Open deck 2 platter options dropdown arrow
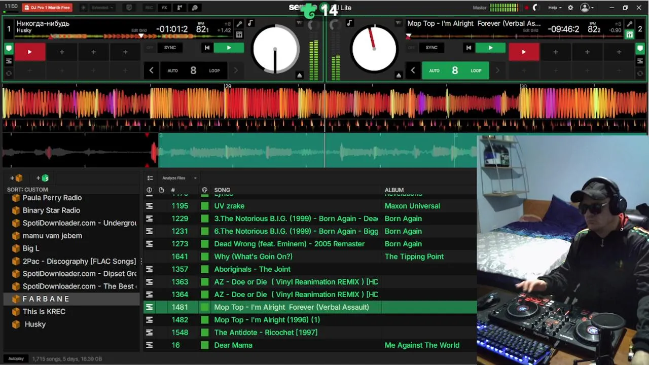Image resolution: width=649 pixels, height=365 pixels. click(x=399, y=23)
